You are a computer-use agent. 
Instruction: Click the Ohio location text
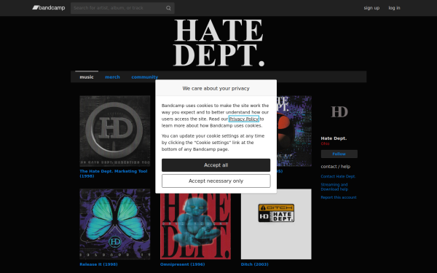click(325, 143)
